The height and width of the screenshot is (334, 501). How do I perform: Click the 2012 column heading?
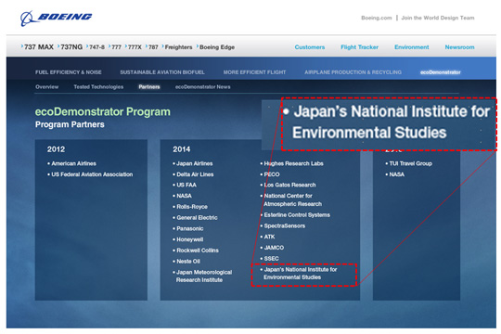click(x=56, y=149)
